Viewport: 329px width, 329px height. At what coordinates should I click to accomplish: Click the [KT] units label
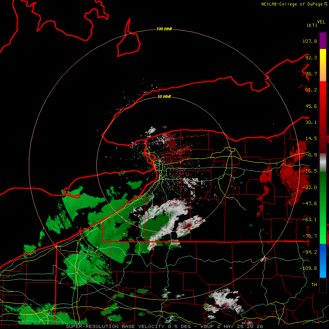tap(312, 25)
